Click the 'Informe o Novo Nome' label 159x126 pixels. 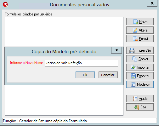point(26,63)
